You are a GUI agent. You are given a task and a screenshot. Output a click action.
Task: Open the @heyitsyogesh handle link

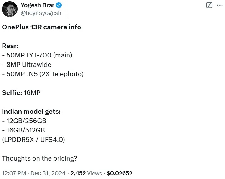click(x=41, y=13)
